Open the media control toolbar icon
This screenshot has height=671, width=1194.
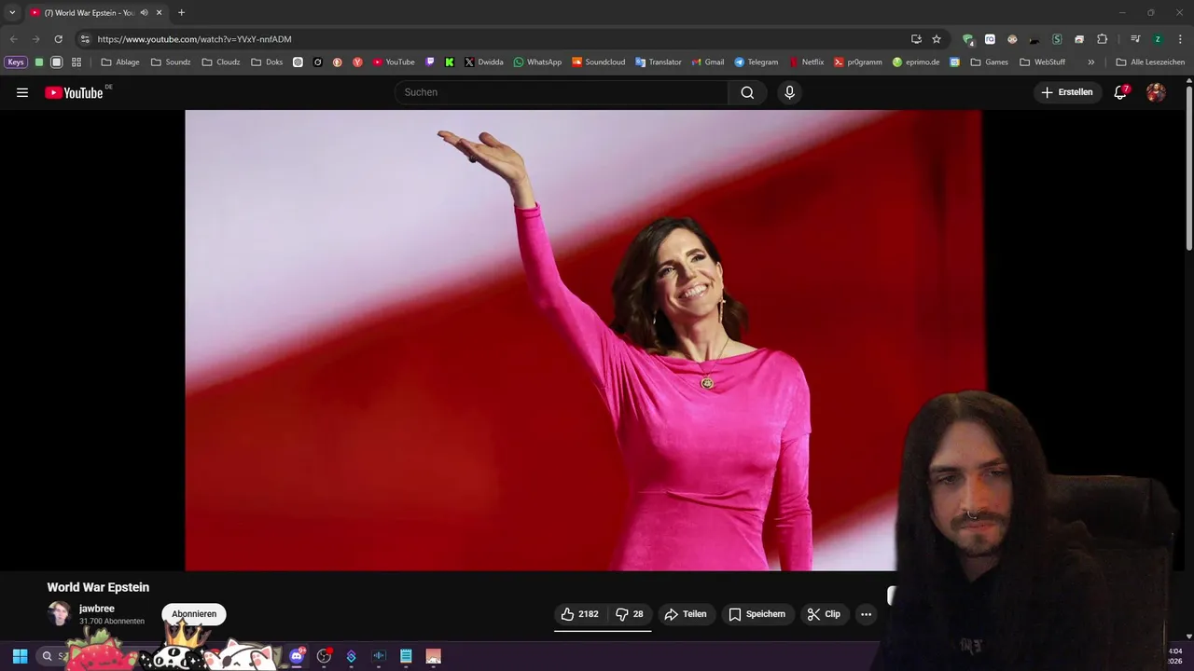pyautogui.click(x=1135, y=39)
